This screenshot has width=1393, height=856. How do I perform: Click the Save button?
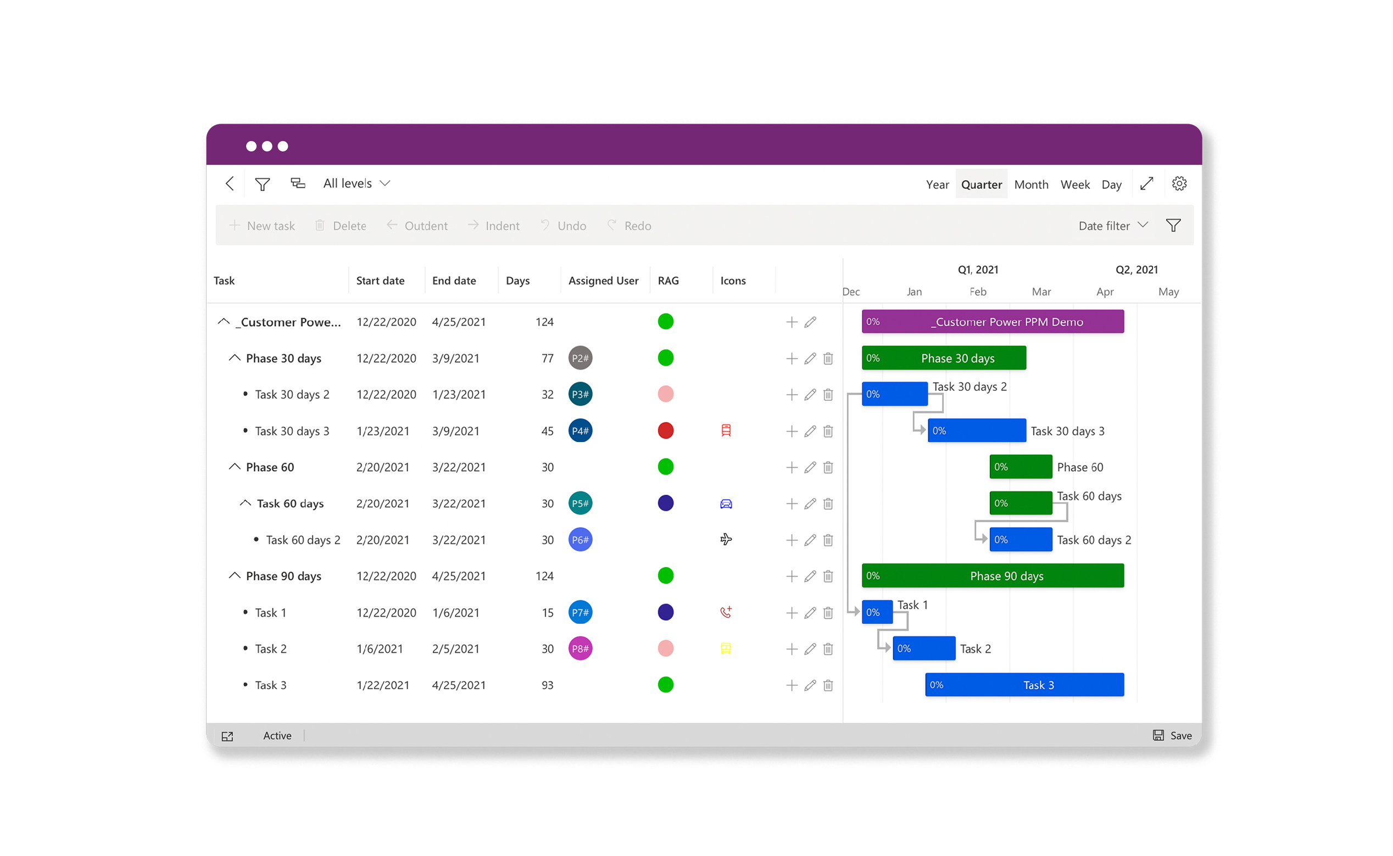click(1172, 735)
